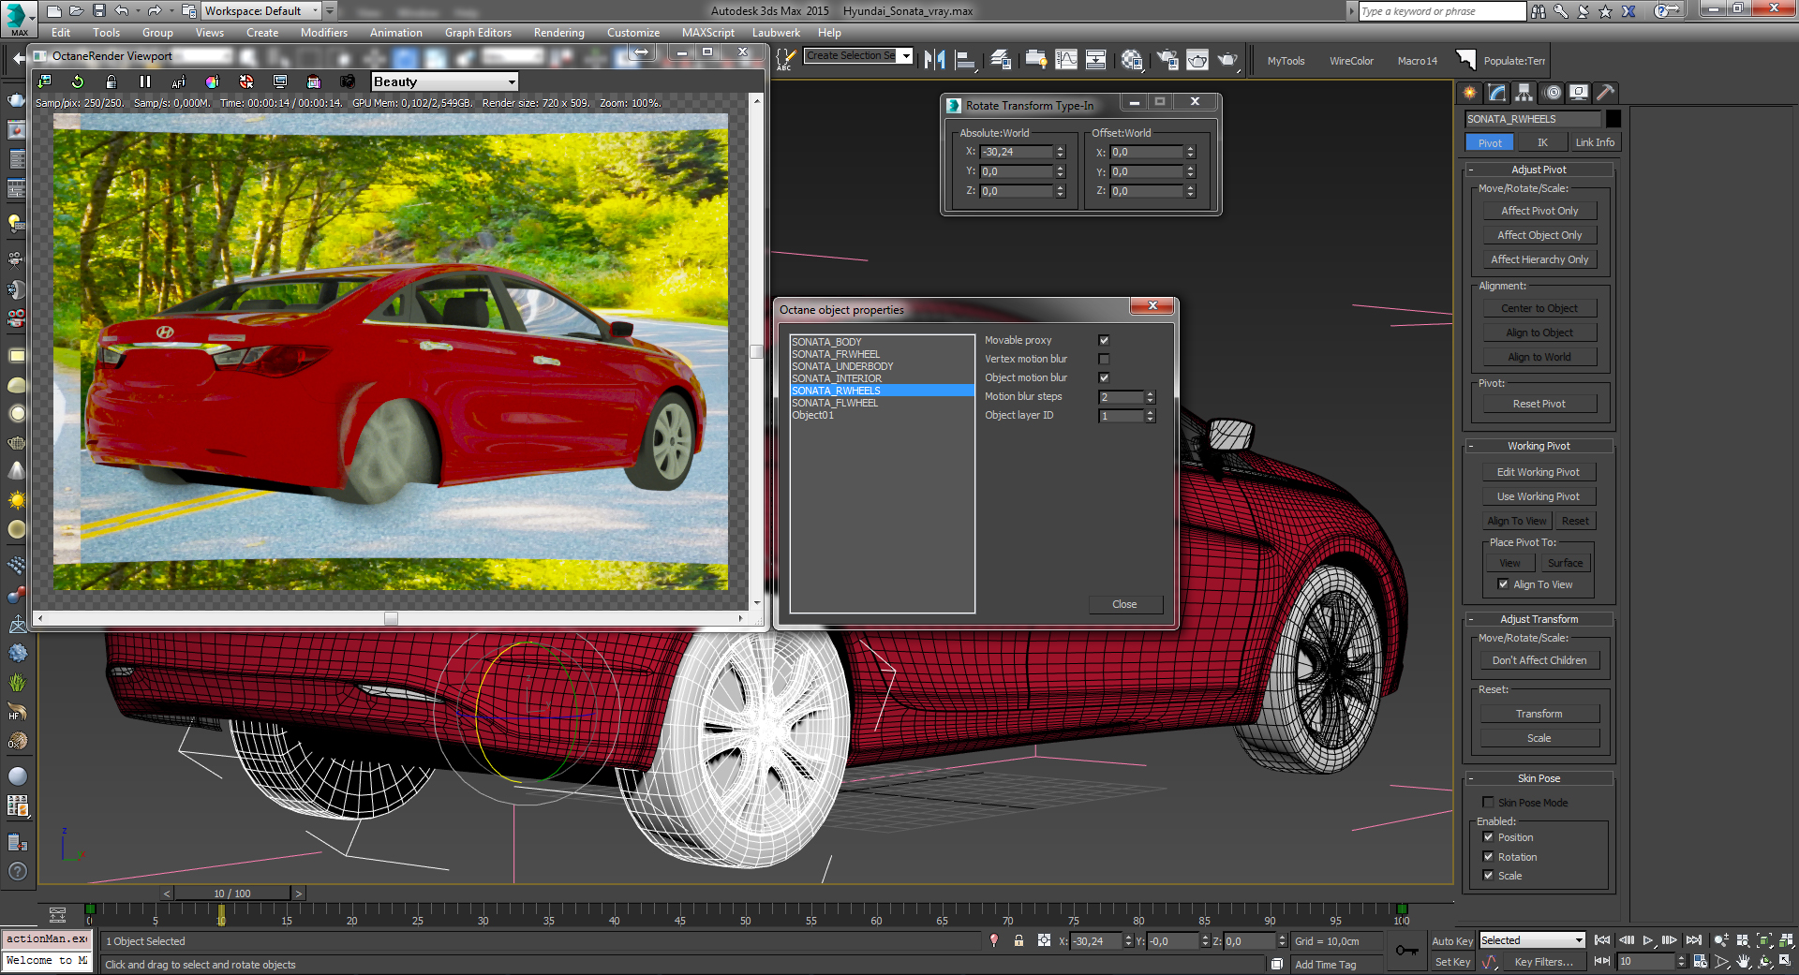This screenshot has height=975, width=1799.
Task: Open the Utilities hammer panel icon
Action: [x=1605, y=93]
